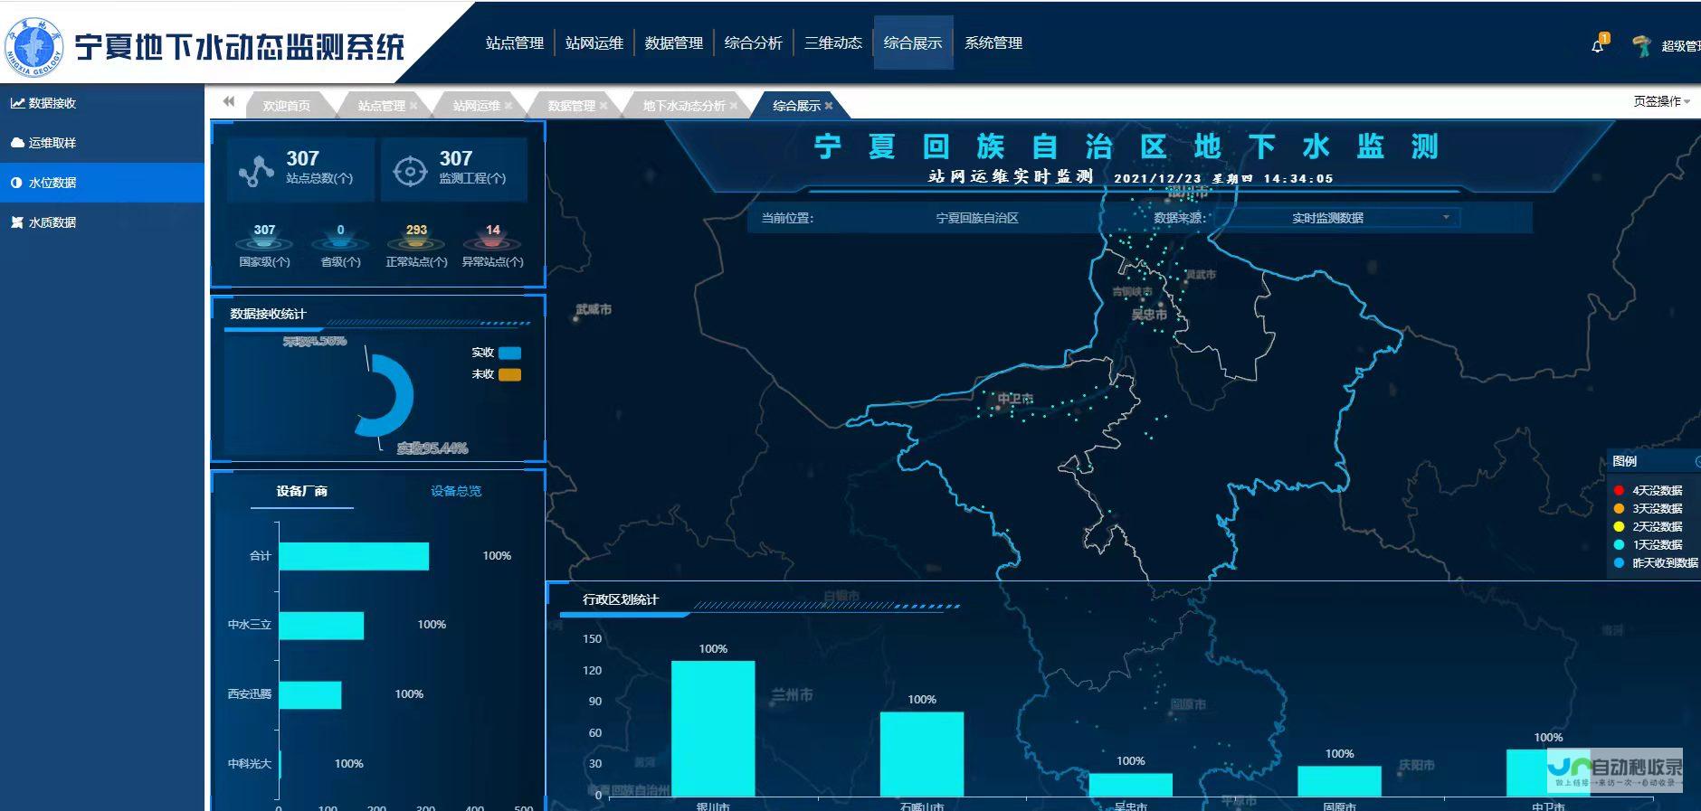1701x811 pixels.
Task: Click the 中水三立 horizontal bar
Action: click(x=321, y=626)
